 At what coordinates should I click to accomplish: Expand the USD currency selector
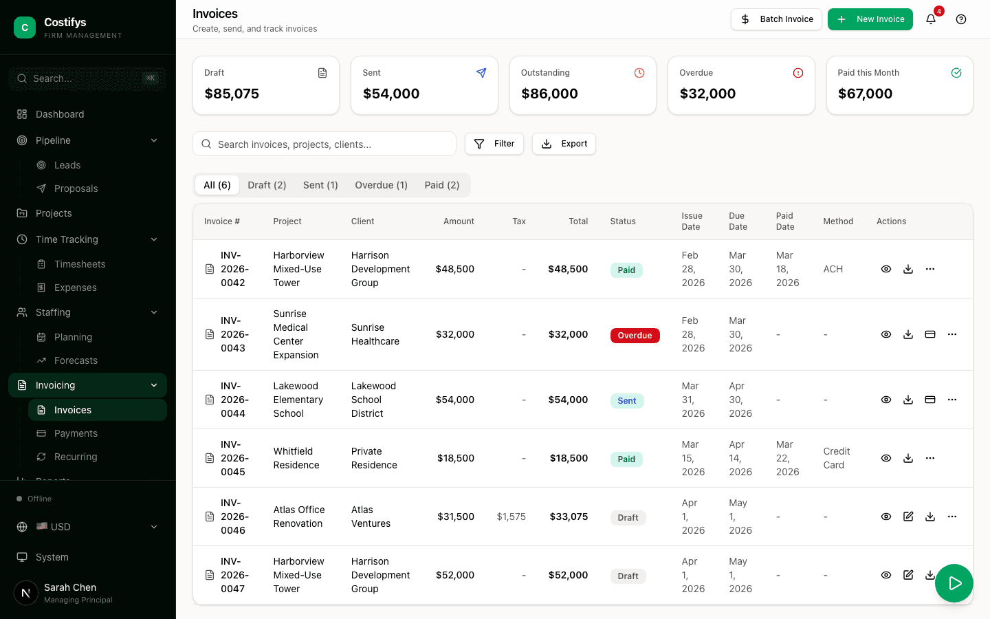pos(154,527)
